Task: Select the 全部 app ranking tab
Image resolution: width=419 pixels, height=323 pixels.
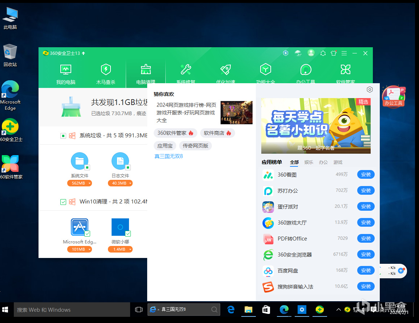Action: point(294,162)
